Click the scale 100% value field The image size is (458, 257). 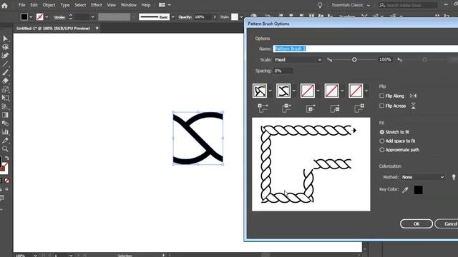385,59
